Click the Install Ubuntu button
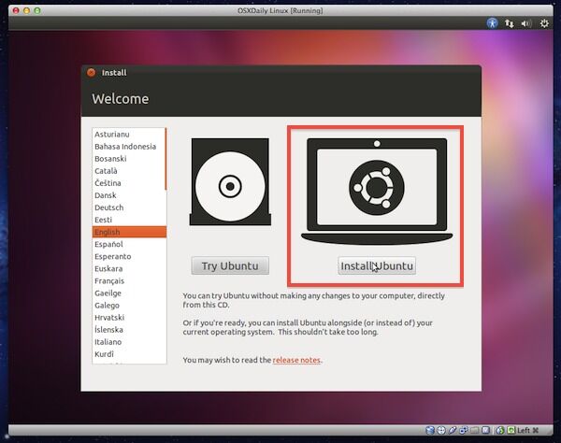Image resolution: width=561 pixels, height=443 pixels. (x=377, y=265)
